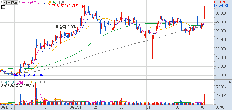This screenshot has width=232, height=110.
Task: Click the 03 month label on date axis
Action: pyautogui.click(x=121, y=107)
